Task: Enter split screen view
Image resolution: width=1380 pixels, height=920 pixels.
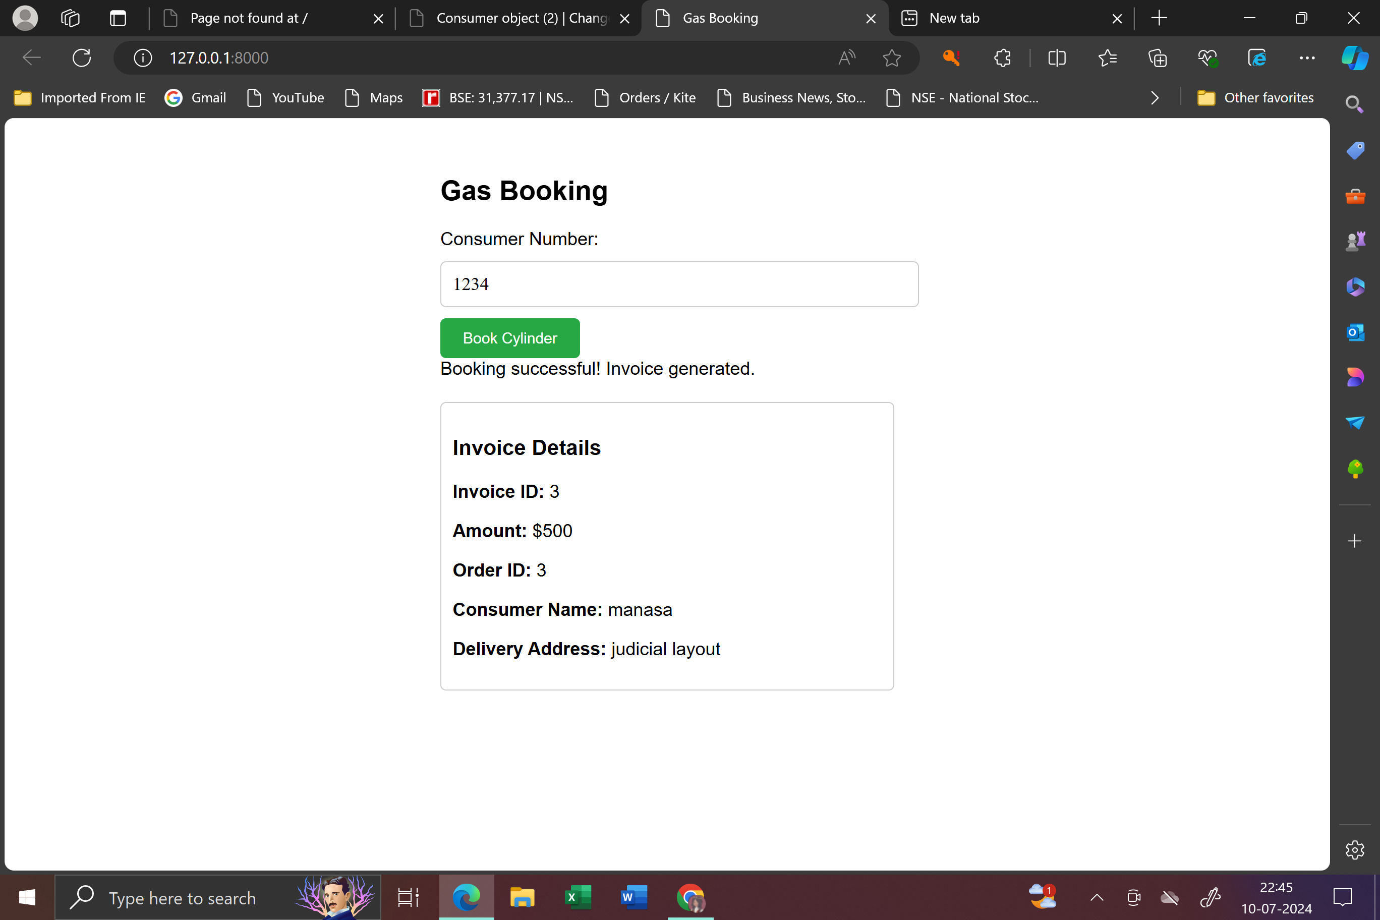Action: point(1057,57)
